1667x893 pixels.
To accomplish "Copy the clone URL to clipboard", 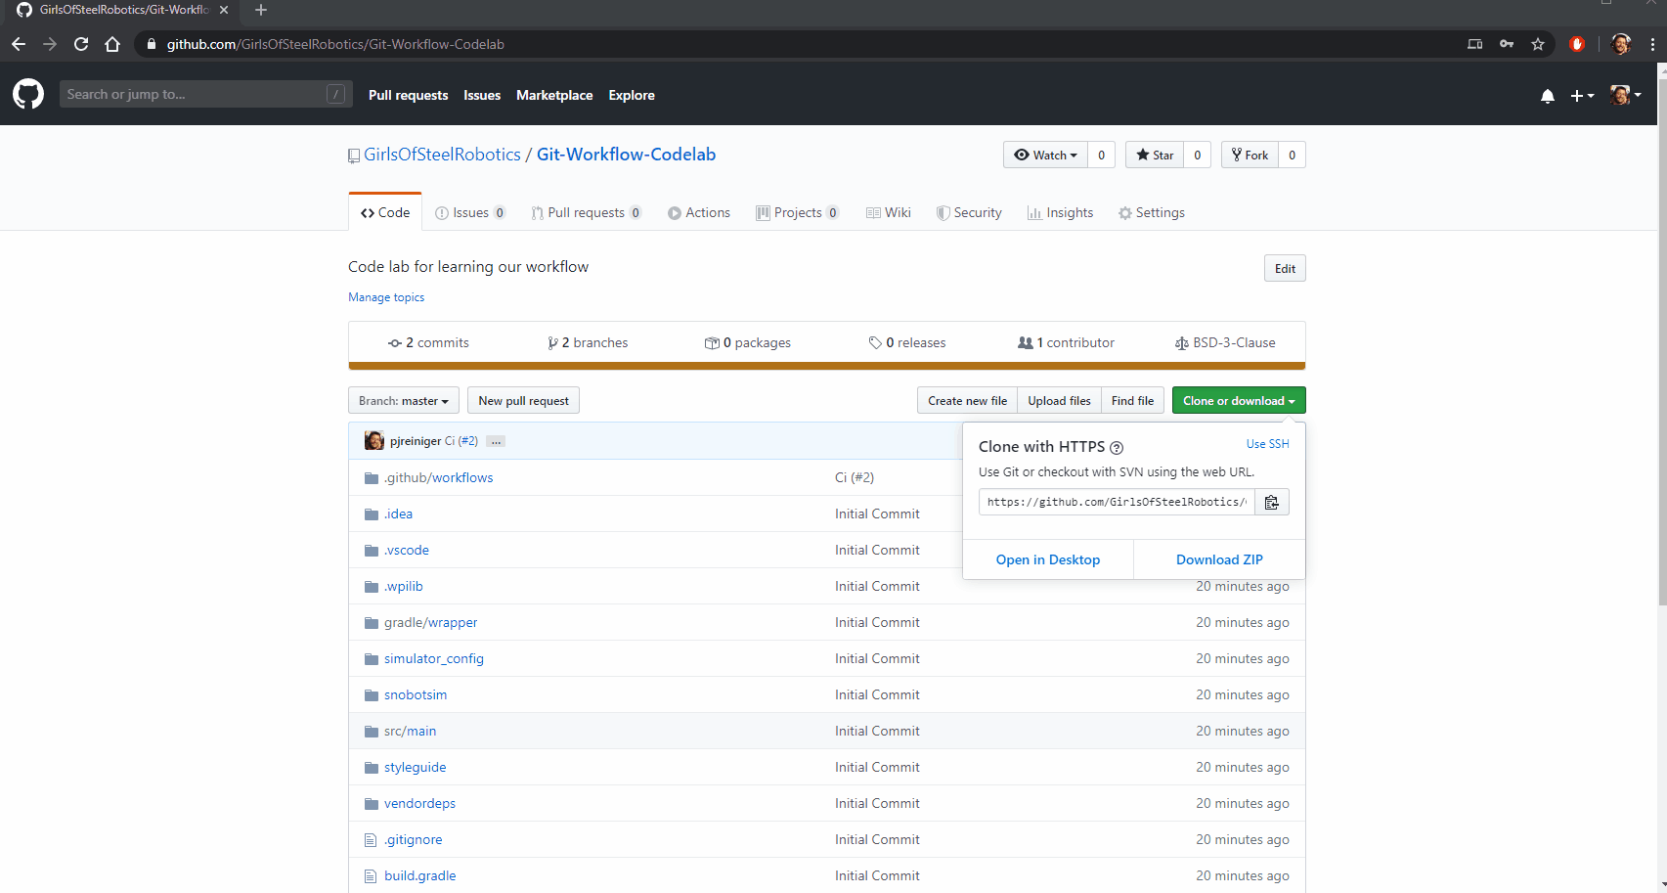I will [x=1272, y=502].
